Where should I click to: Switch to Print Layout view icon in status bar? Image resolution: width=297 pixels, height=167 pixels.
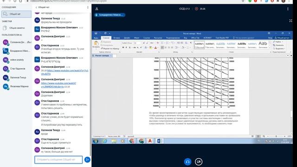point(258,136)
